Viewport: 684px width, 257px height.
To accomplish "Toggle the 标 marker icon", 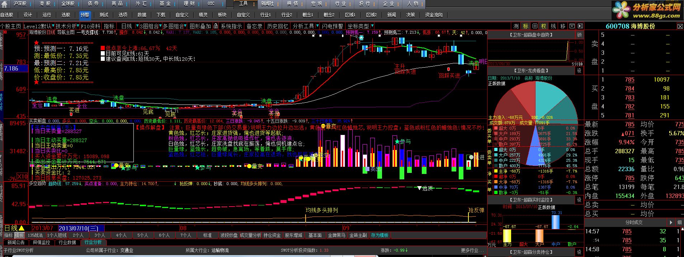I will pyautogui.click(x=525, y=26).
